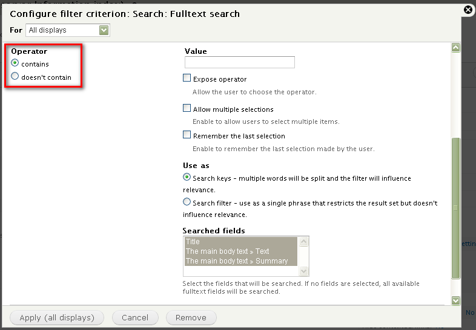Select Title in Searched fields
Image resolution: width=476 pixels, height=330 pixels.
[x=241, y=242]
